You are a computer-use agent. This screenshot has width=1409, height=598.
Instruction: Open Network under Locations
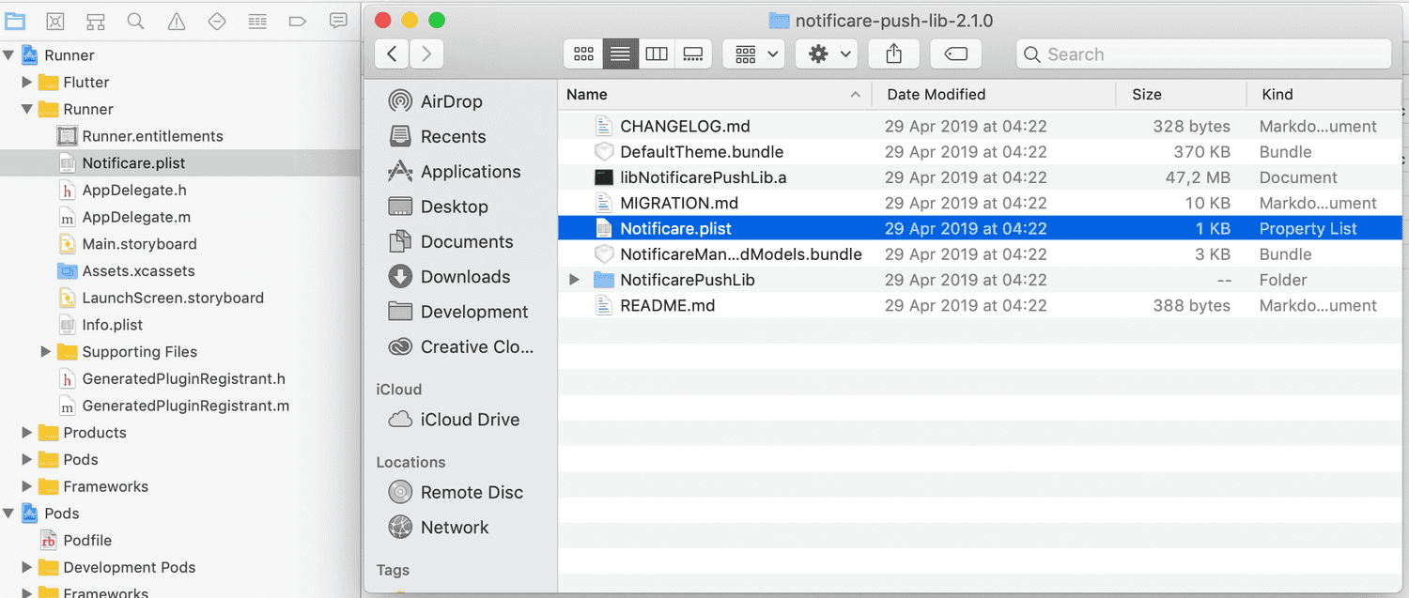456,527
